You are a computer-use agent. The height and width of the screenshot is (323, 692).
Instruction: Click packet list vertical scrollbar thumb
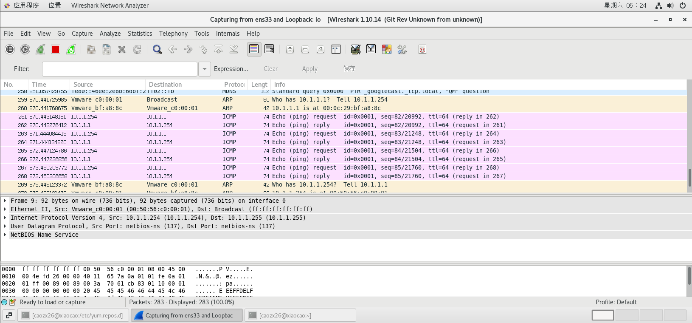click(x=689, y=177)
